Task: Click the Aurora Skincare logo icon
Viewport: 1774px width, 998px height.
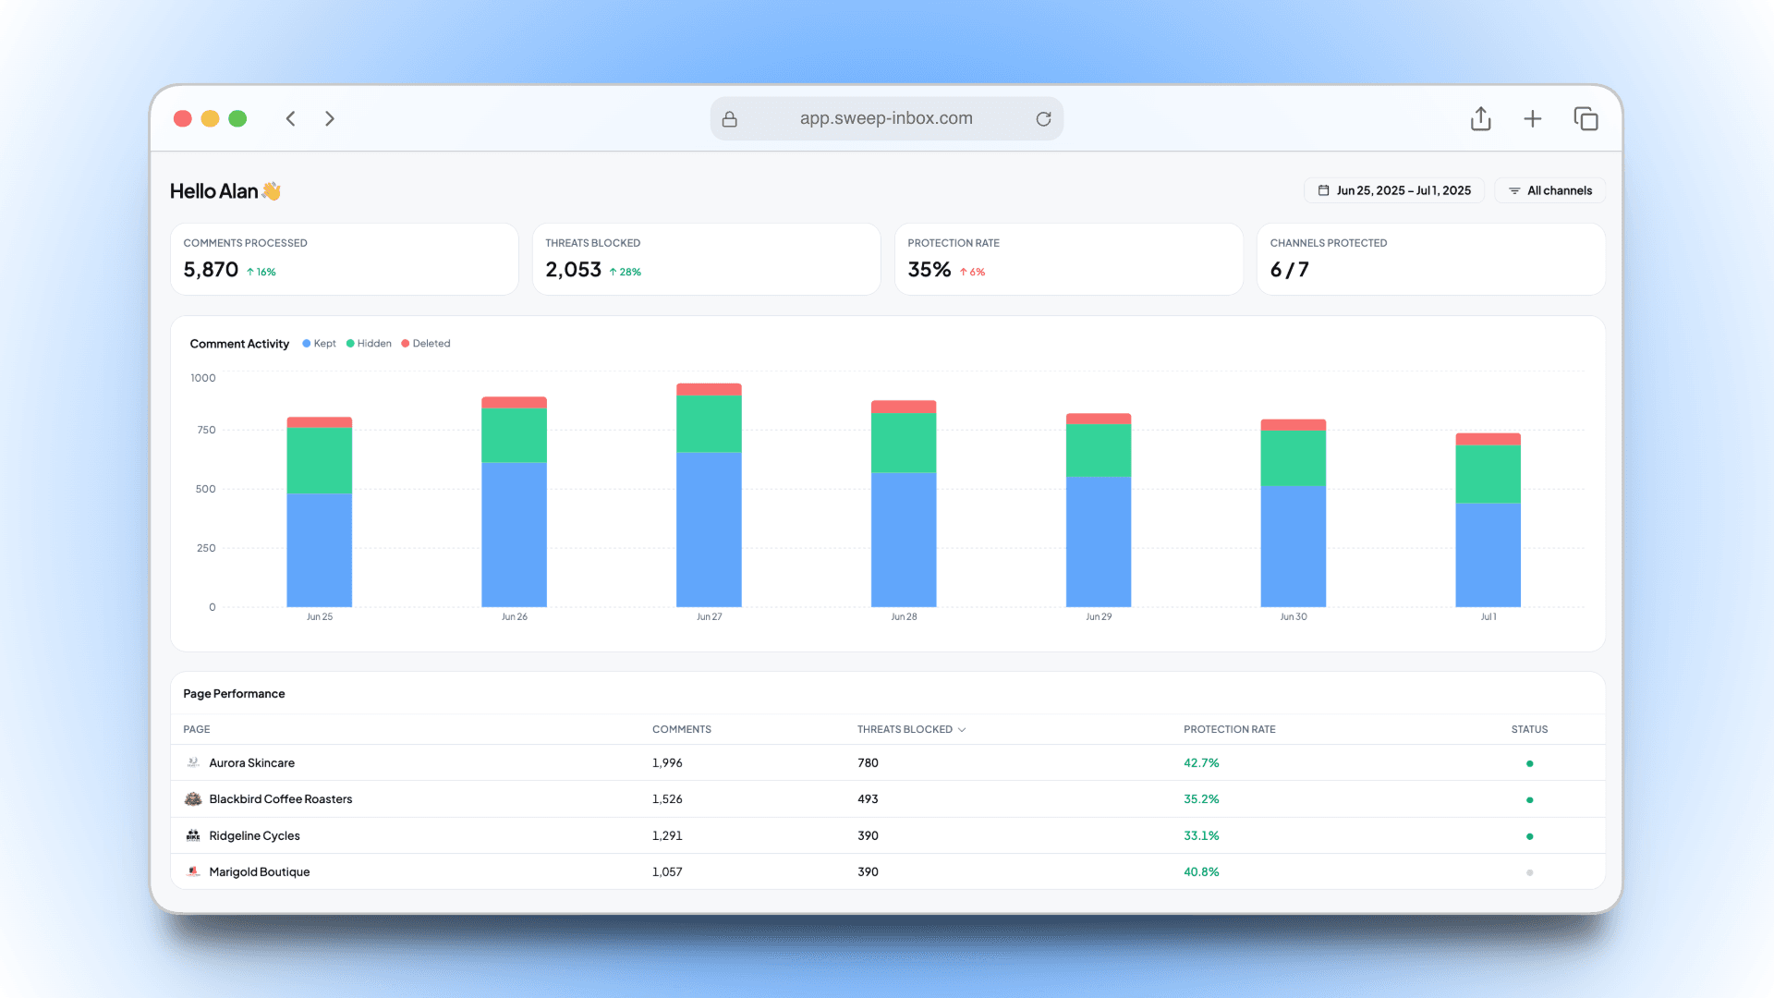Action: 193,763
